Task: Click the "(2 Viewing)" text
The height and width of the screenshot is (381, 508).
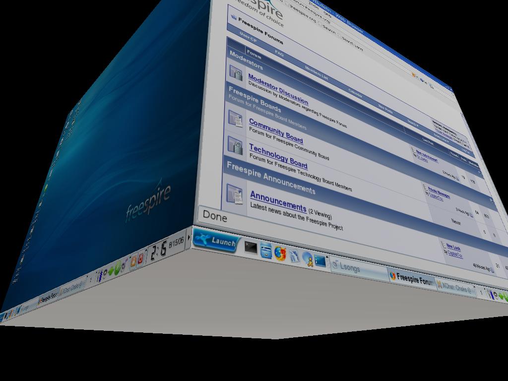Action: click(320, 214)
